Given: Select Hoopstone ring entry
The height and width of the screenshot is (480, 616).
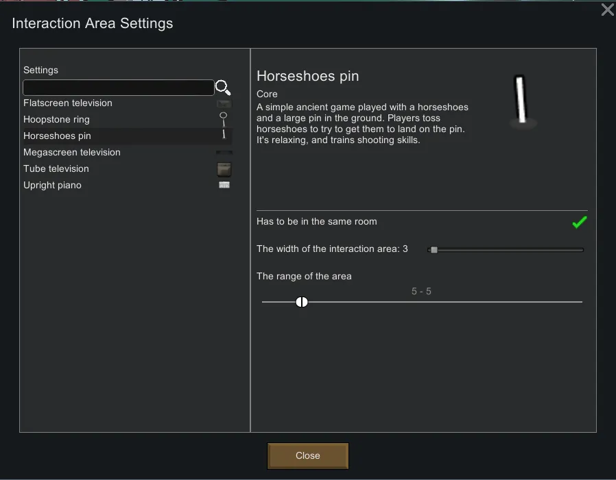Looking at the screenshot, I should [x=56, y=120].
